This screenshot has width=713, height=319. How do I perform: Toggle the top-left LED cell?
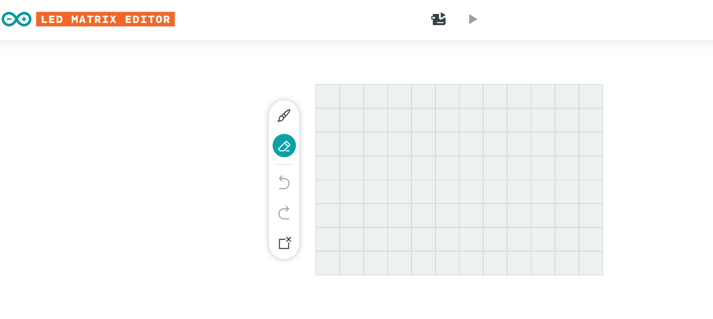[328, 96]
